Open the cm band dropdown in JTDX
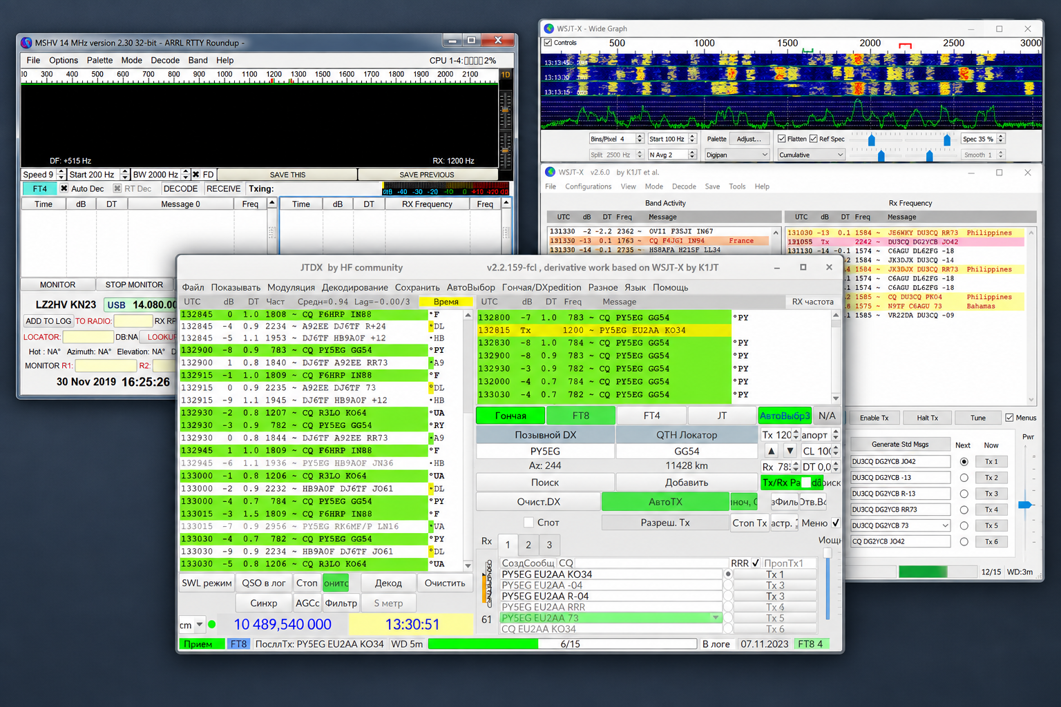 coord(200,625)
